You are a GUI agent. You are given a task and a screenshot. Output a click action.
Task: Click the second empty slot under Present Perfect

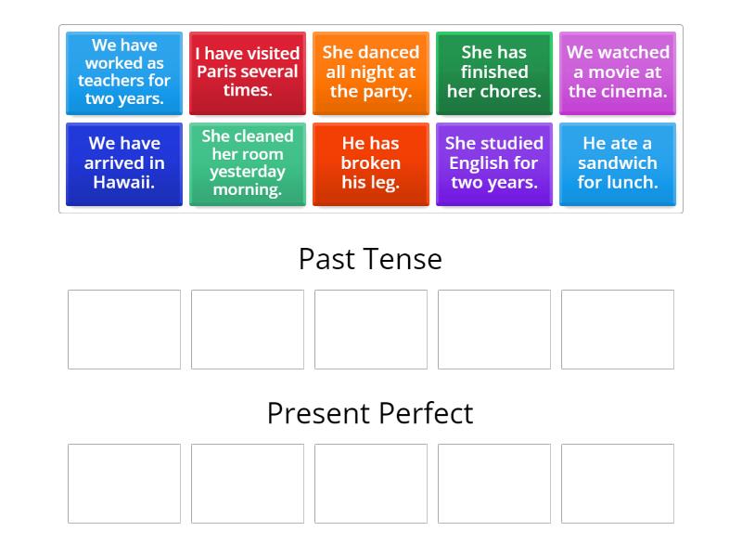tap(247, 484)
